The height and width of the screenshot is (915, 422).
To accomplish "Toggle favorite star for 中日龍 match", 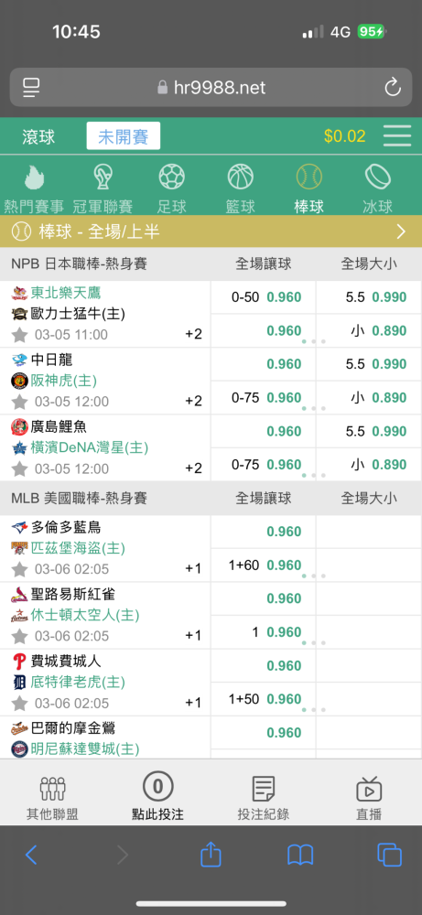I will [20, 402].
